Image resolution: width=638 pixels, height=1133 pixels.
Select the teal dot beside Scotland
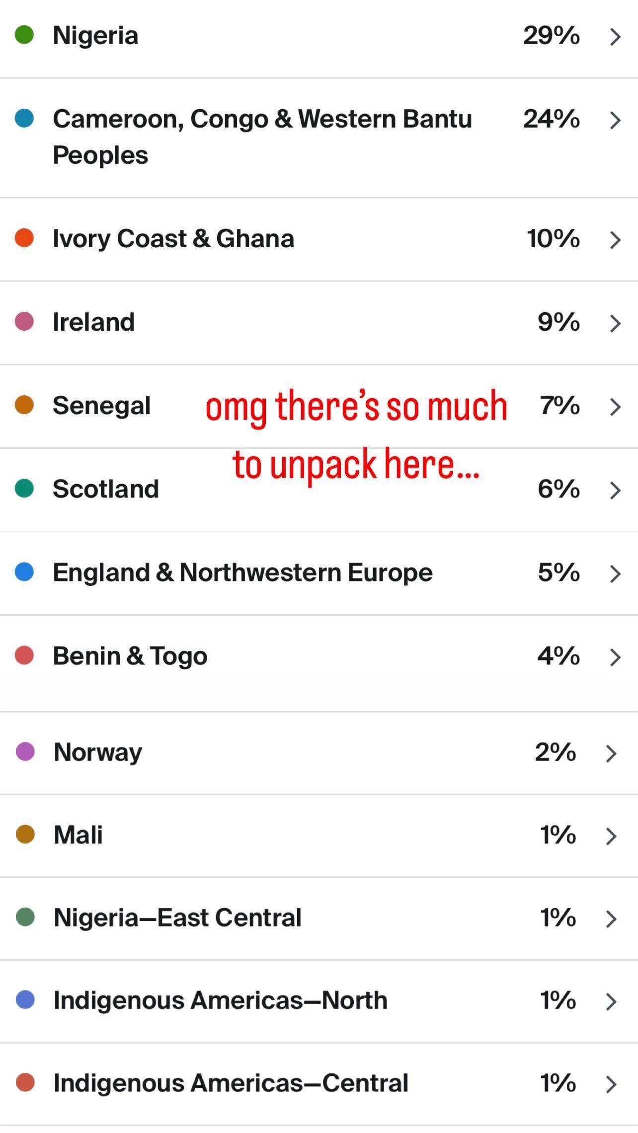(x=24, y=488)
